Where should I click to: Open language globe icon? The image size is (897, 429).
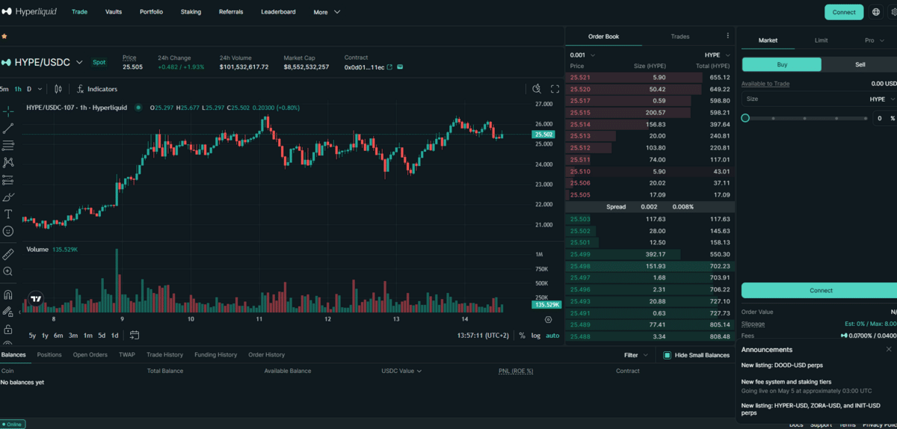(x=876, y=12)
